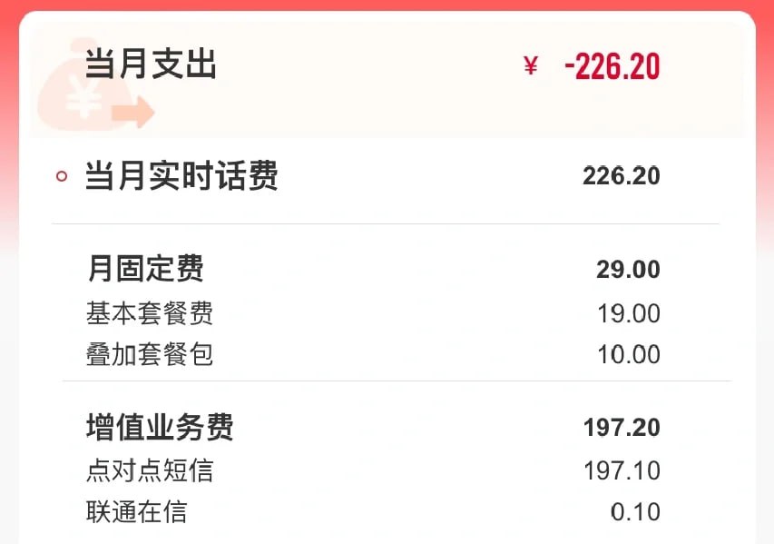Tap the 197.10 SMS charge amount
The image size is (774, 544).
621,470
